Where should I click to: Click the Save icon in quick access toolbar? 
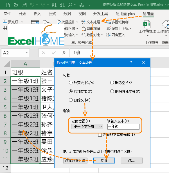coord(24,5)
